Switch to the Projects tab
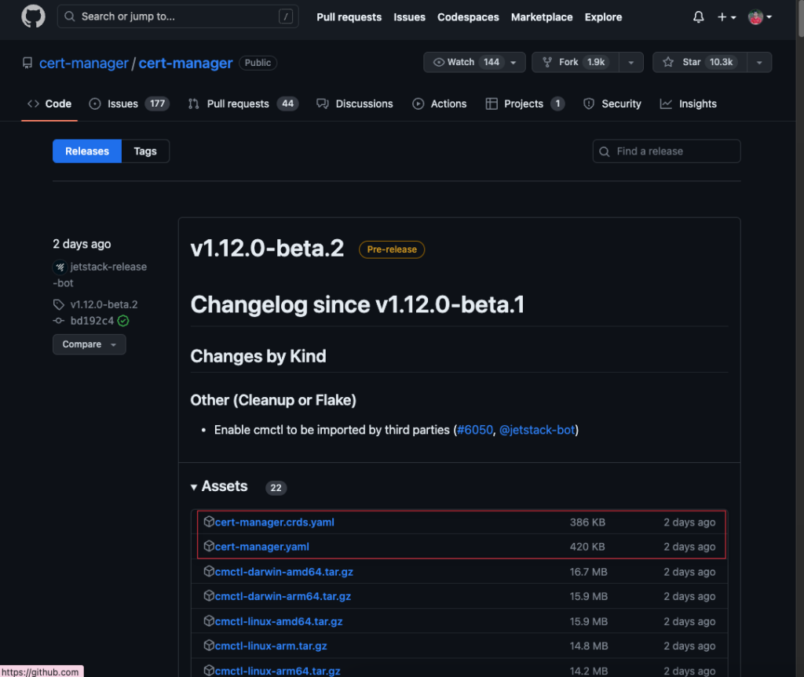This screenshot has width=804, height=677. [525, 104]
